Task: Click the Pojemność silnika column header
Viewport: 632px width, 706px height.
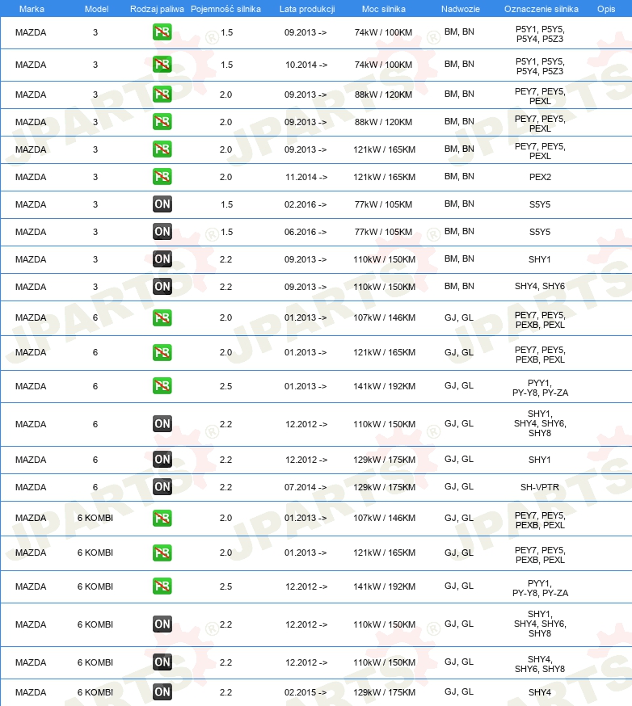Action: 225,9
